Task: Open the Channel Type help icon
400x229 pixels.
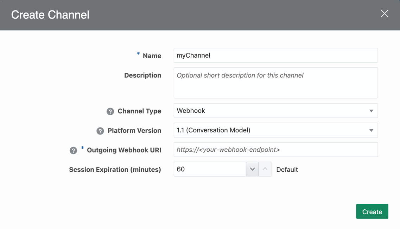Action: point(110,111)
